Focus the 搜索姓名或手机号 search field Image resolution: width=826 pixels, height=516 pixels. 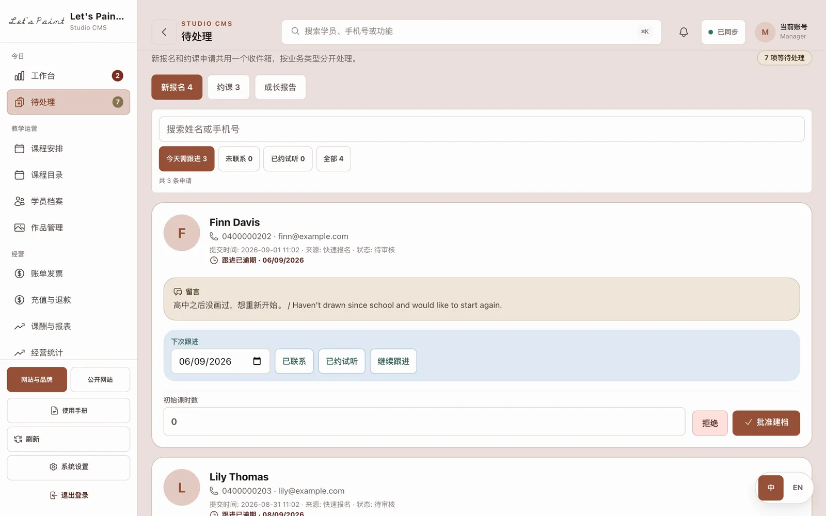pyautogui.click(x=482, y=129)
